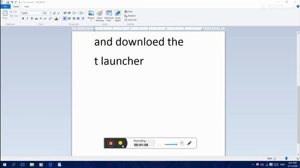This screenshot has height=168, width=300.
Task: Pause recording with the yellow button
Action: pyautogui.click(x=120, y=143)
